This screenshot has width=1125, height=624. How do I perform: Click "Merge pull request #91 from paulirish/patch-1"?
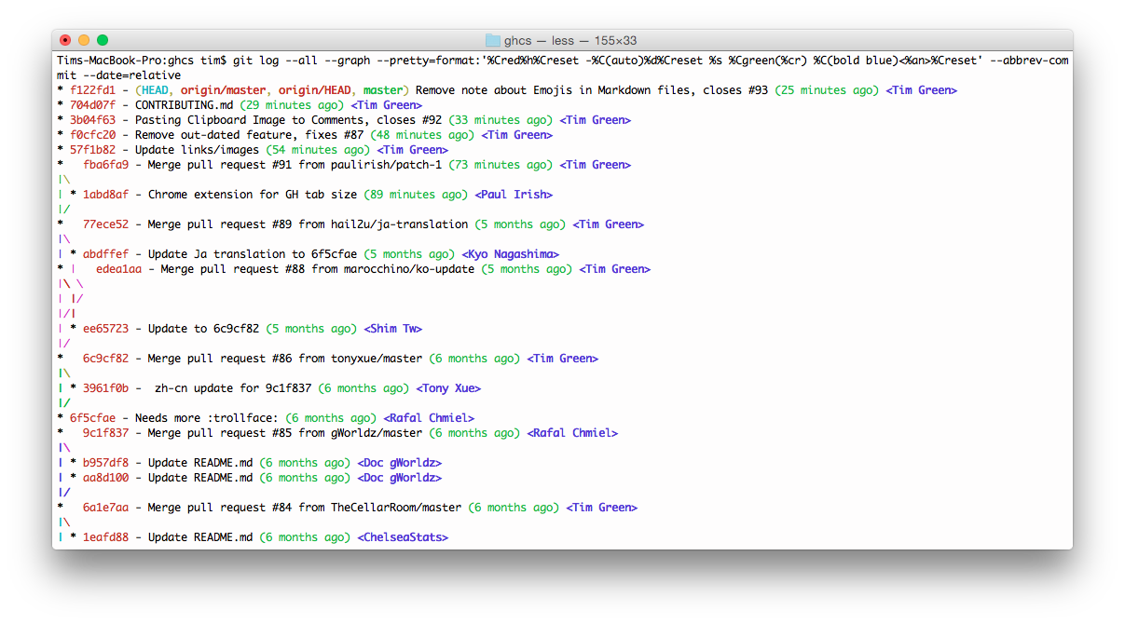pyautogui.click(x=295, y=165)
